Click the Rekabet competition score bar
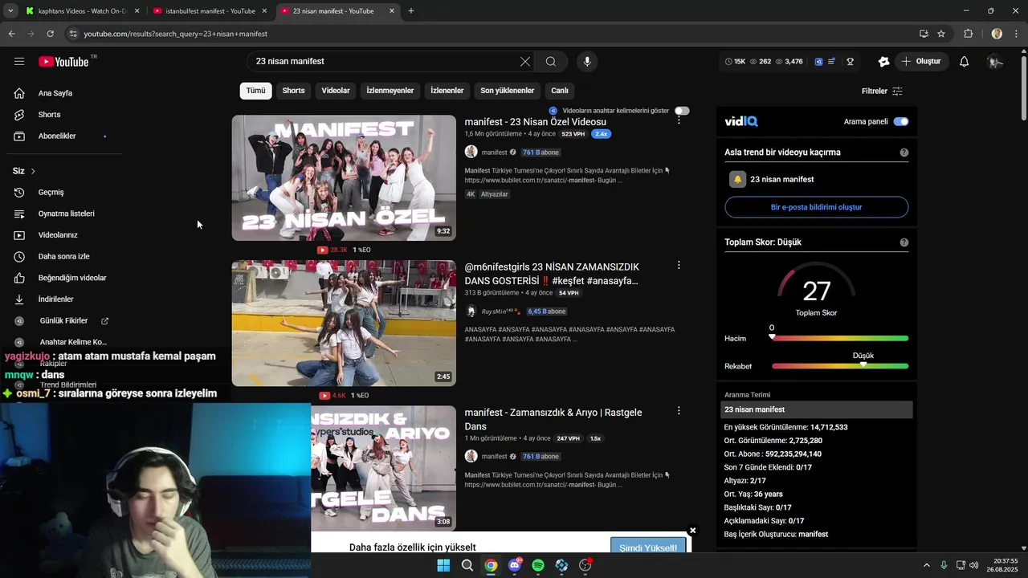Image resolution: width=1028 pixels, height=578 pixels. (x=840, y=366)
